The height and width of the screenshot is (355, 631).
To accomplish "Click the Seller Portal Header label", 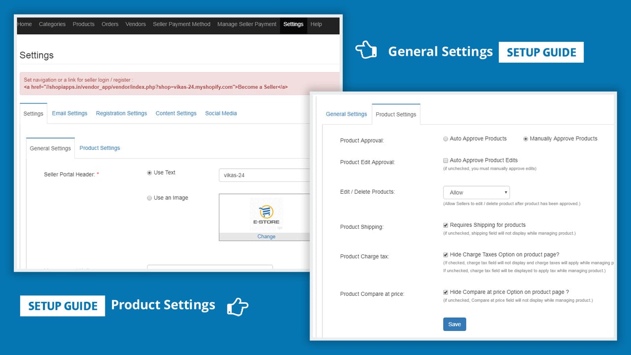I will 71,175.
